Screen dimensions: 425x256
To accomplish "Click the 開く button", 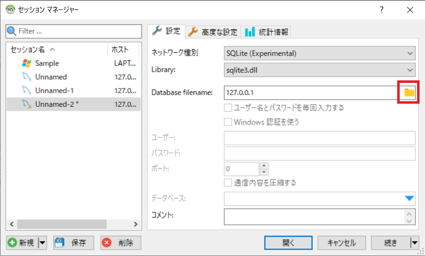I will [288, 243].
